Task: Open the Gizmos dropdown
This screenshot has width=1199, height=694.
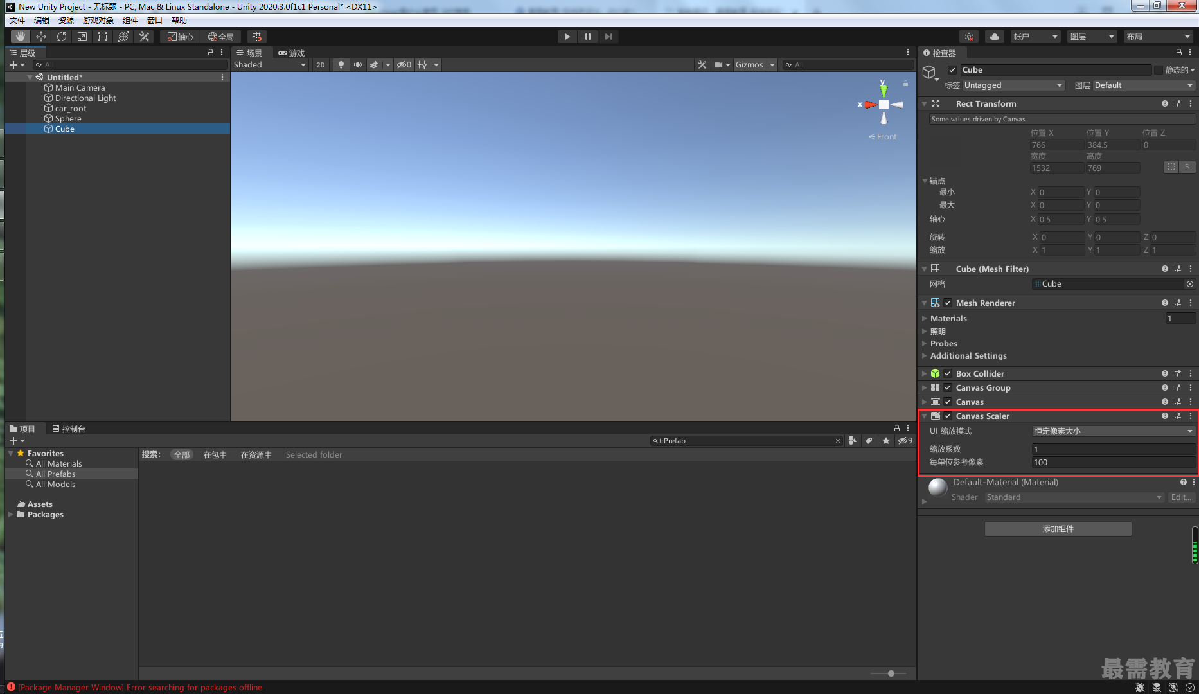Action: 755,65
